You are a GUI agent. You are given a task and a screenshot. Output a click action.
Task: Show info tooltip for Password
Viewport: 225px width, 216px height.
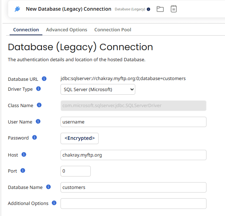[x=35, y=138]
